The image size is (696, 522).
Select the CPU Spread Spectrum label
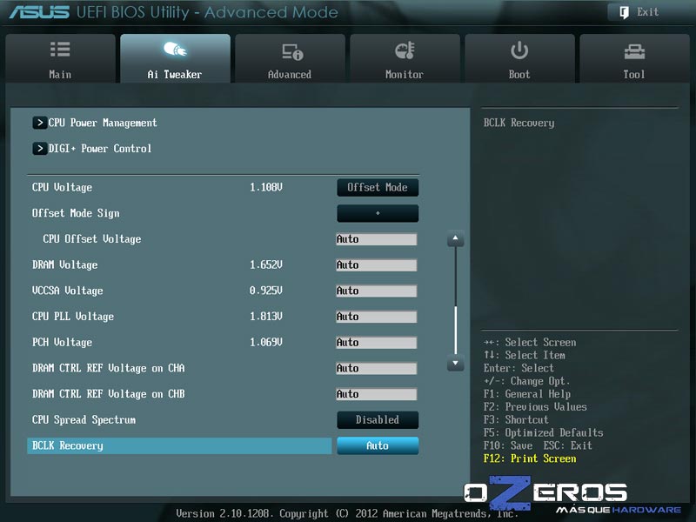click(x=84, y=419)
